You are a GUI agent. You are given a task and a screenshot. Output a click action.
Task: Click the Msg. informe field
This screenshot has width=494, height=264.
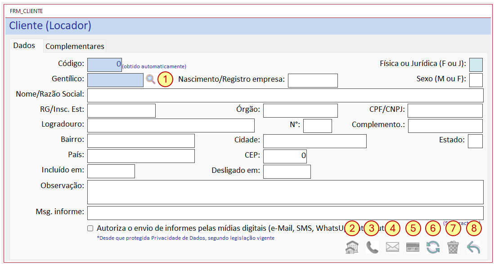coord(285,213)
